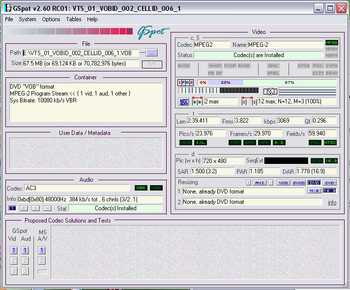
Task: Click the I709 indicator
Action: (x=304, y=65)
